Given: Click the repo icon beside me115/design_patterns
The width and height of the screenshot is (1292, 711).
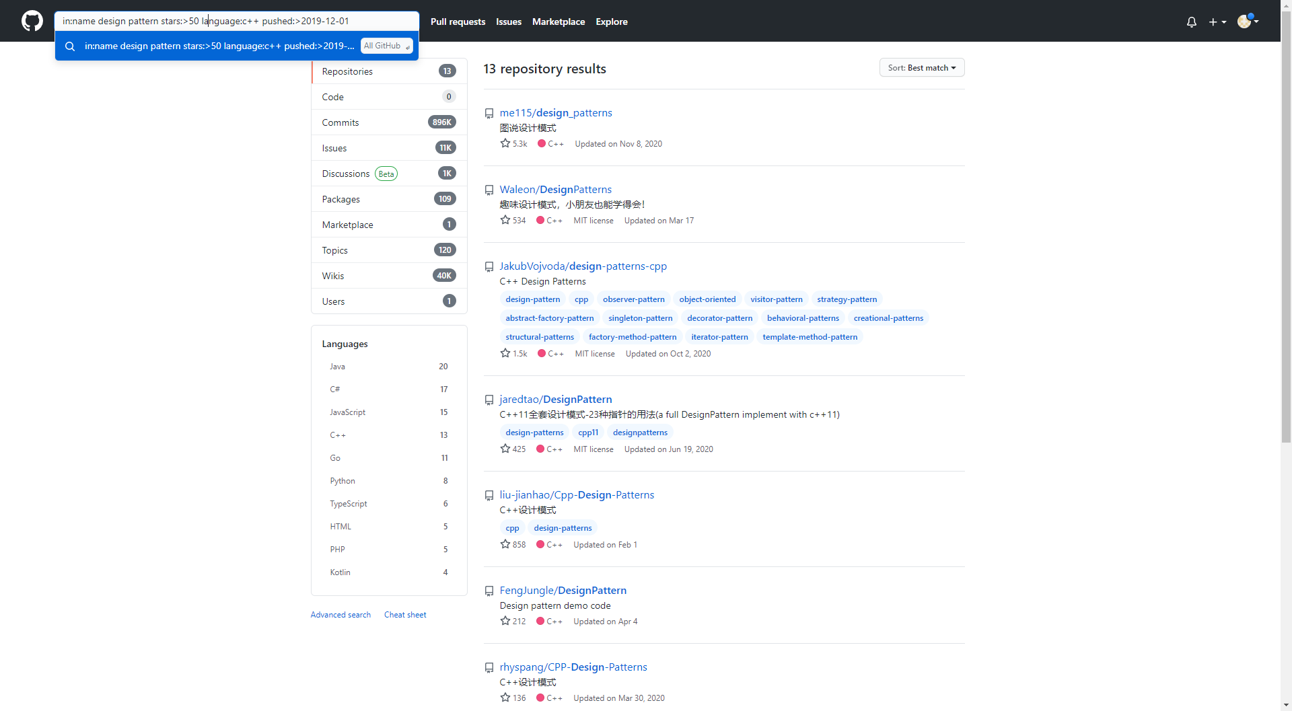Looking at the screenshot, I should pyautogui.click(x=489, y=114).
